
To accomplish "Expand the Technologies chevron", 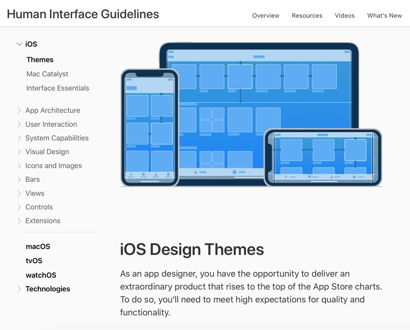I will 19,289.
